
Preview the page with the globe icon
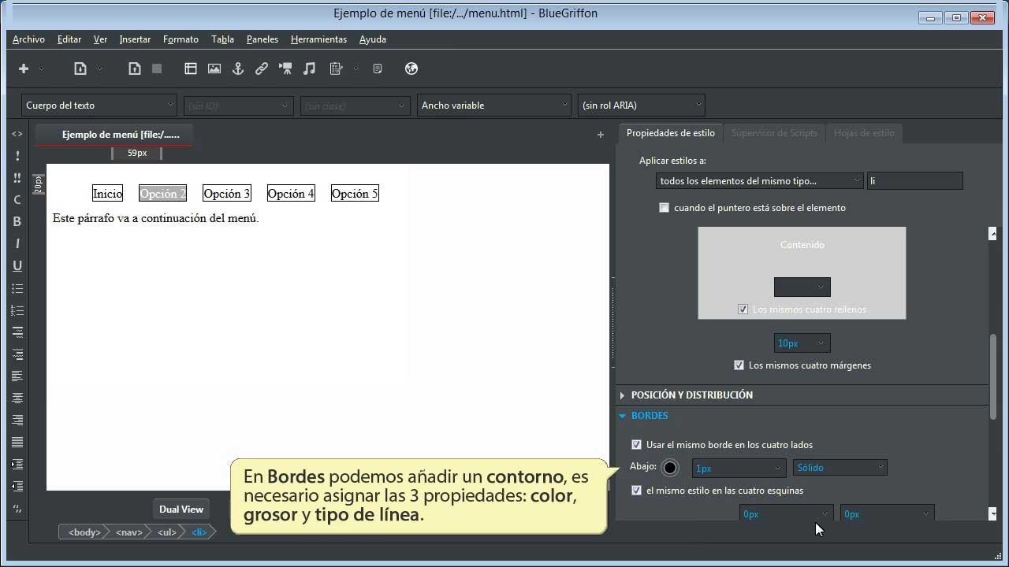[x=411, y=69]
